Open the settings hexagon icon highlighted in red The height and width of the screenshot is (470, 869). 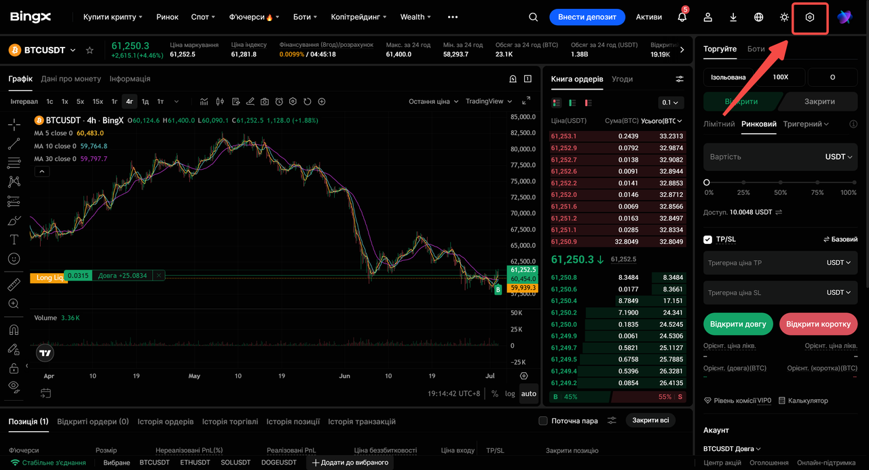point(810,17)
